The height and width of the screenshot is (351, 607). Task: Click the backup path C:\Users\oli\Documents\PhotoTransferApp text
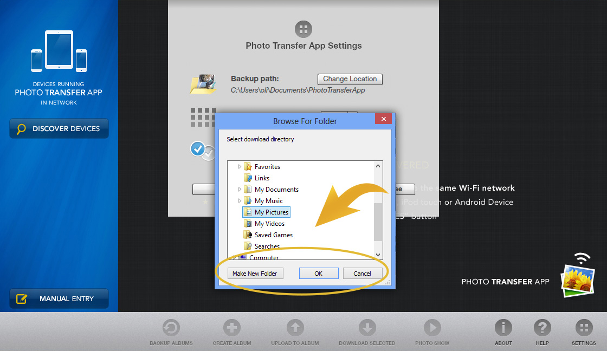coord(298,90)
